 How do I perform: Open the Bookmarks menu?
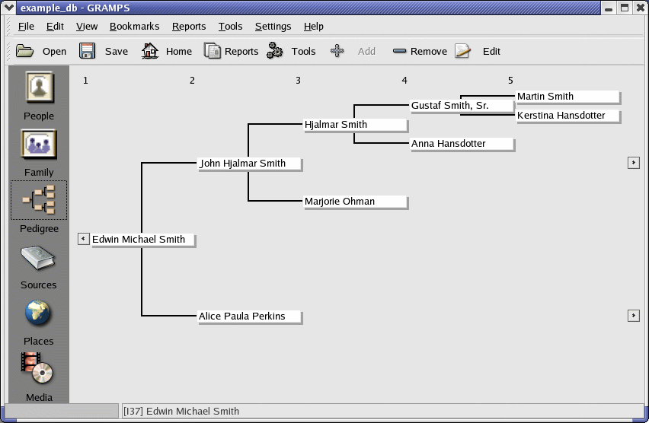coord(134,26)
